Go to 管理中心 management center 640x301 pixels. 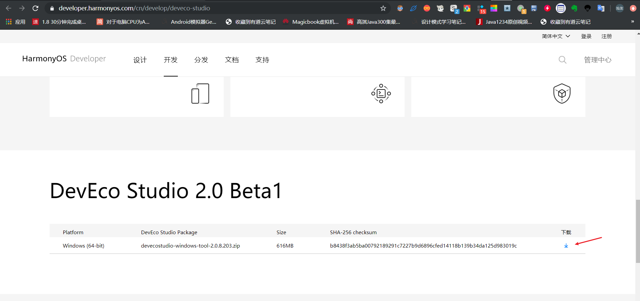[x=597, y=60]
